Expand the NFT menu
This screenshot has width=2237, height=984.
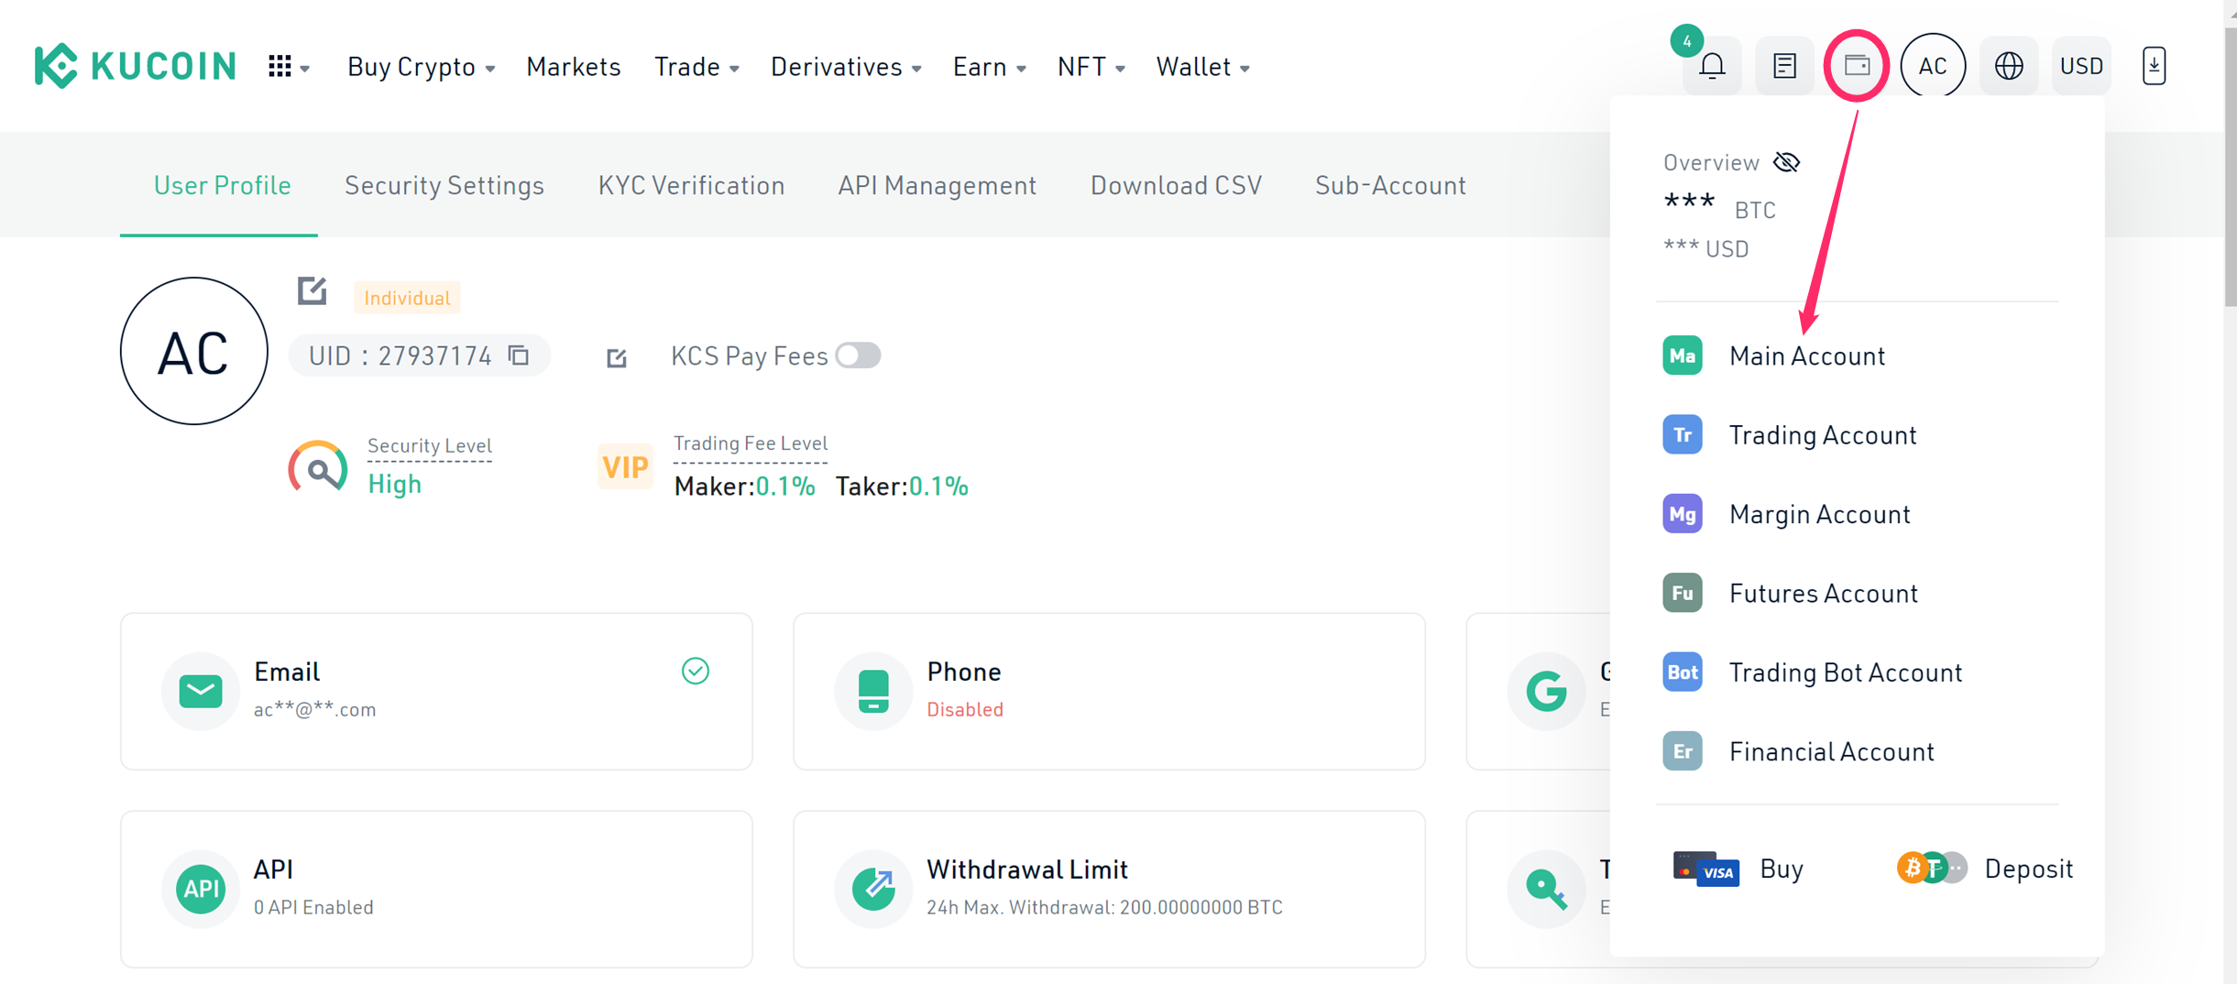pos(1091,67)
